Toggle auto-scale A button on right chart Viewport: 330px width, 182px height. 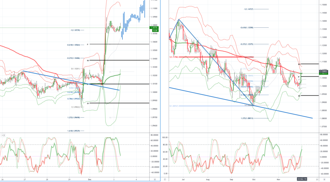coord(324,179)
